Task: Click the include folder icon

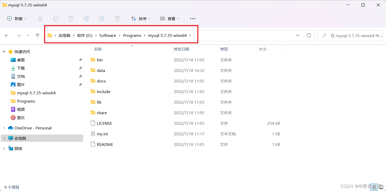Action: (x=93, y=91)
